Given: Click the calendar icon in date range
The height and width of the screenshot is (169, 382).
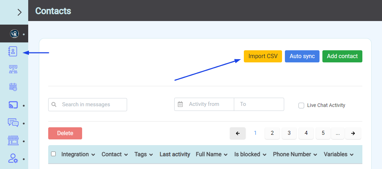Looking at the screenshot, I should [x=180, y=104].
